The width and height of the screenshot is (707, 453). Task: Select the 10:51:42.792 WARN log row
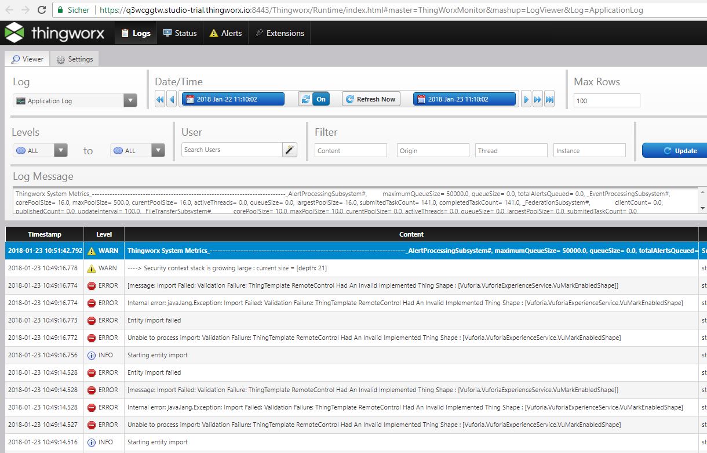tap(356, 251)
